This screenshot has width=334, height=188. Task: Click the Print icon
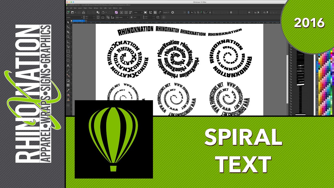[83, 12]
